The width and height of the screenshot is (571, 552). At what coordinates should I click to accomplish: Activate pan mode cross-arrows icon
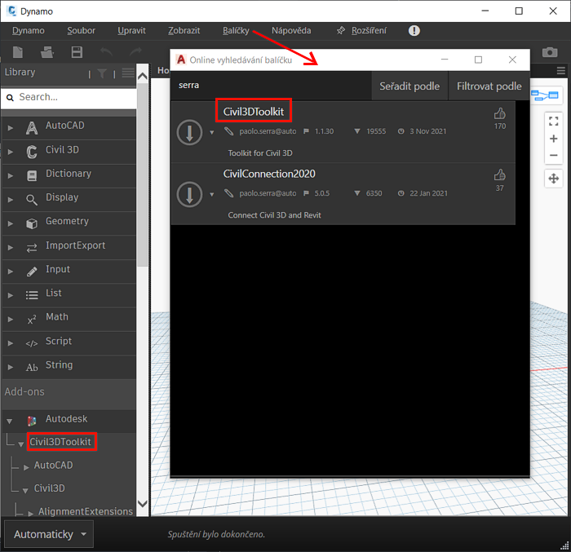[554, 179]
